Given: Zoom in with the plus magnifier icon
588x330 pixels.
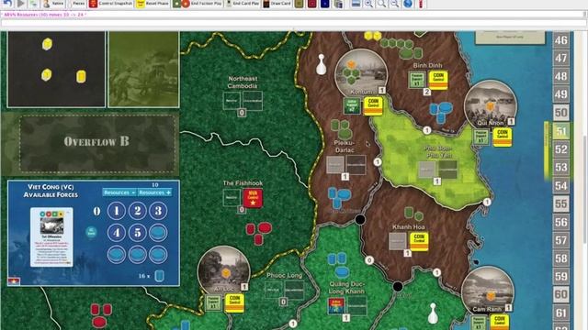Looking at the screenshot, I should [x=368, y=4].
